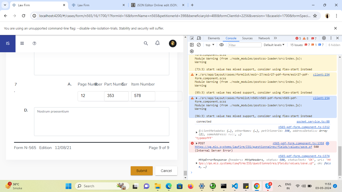Go back with the browser back arrow
Screen dimensions: 342x192
(6, 16)
